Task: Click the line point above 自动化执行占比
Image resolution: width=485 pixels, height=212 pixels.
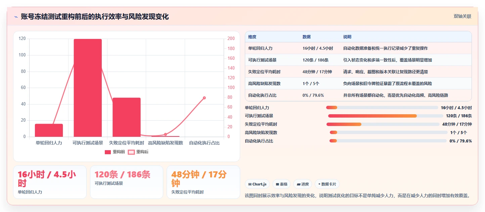Action: point(204,98)
